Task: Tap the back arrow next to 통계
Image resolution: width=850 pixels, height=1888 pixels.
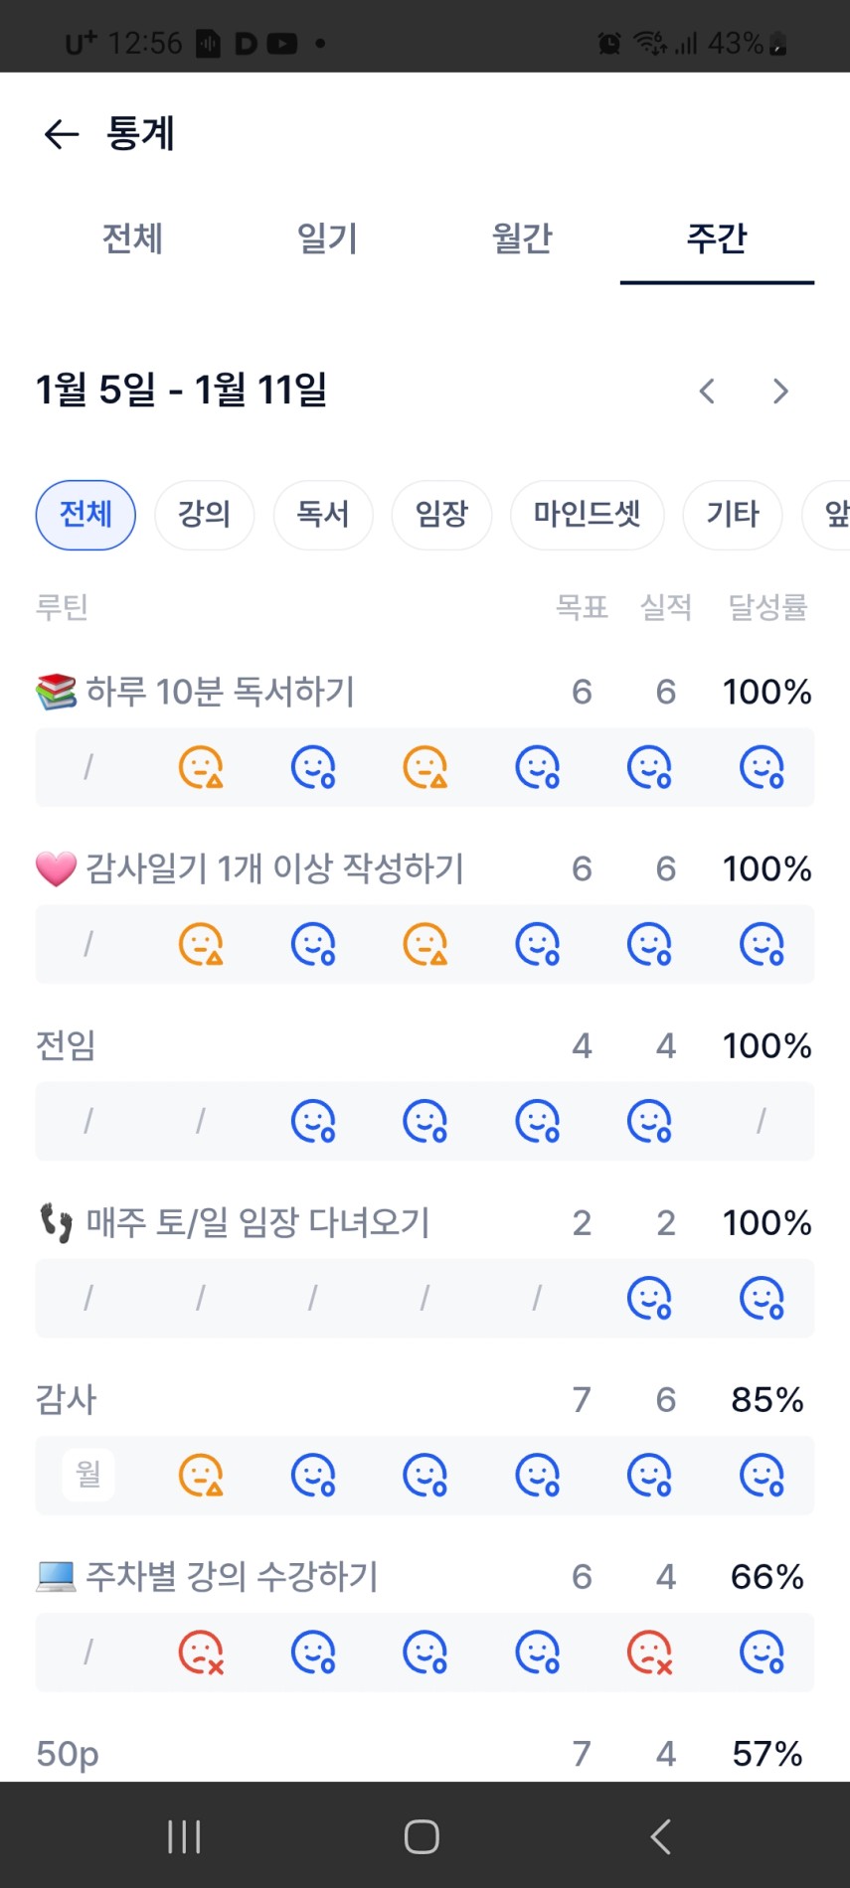Action: coord(62,134)
